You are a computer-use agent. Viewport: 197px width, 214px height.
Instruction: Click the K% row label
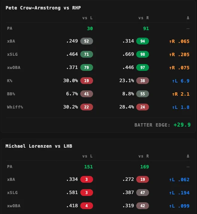(x=10, y=81)
